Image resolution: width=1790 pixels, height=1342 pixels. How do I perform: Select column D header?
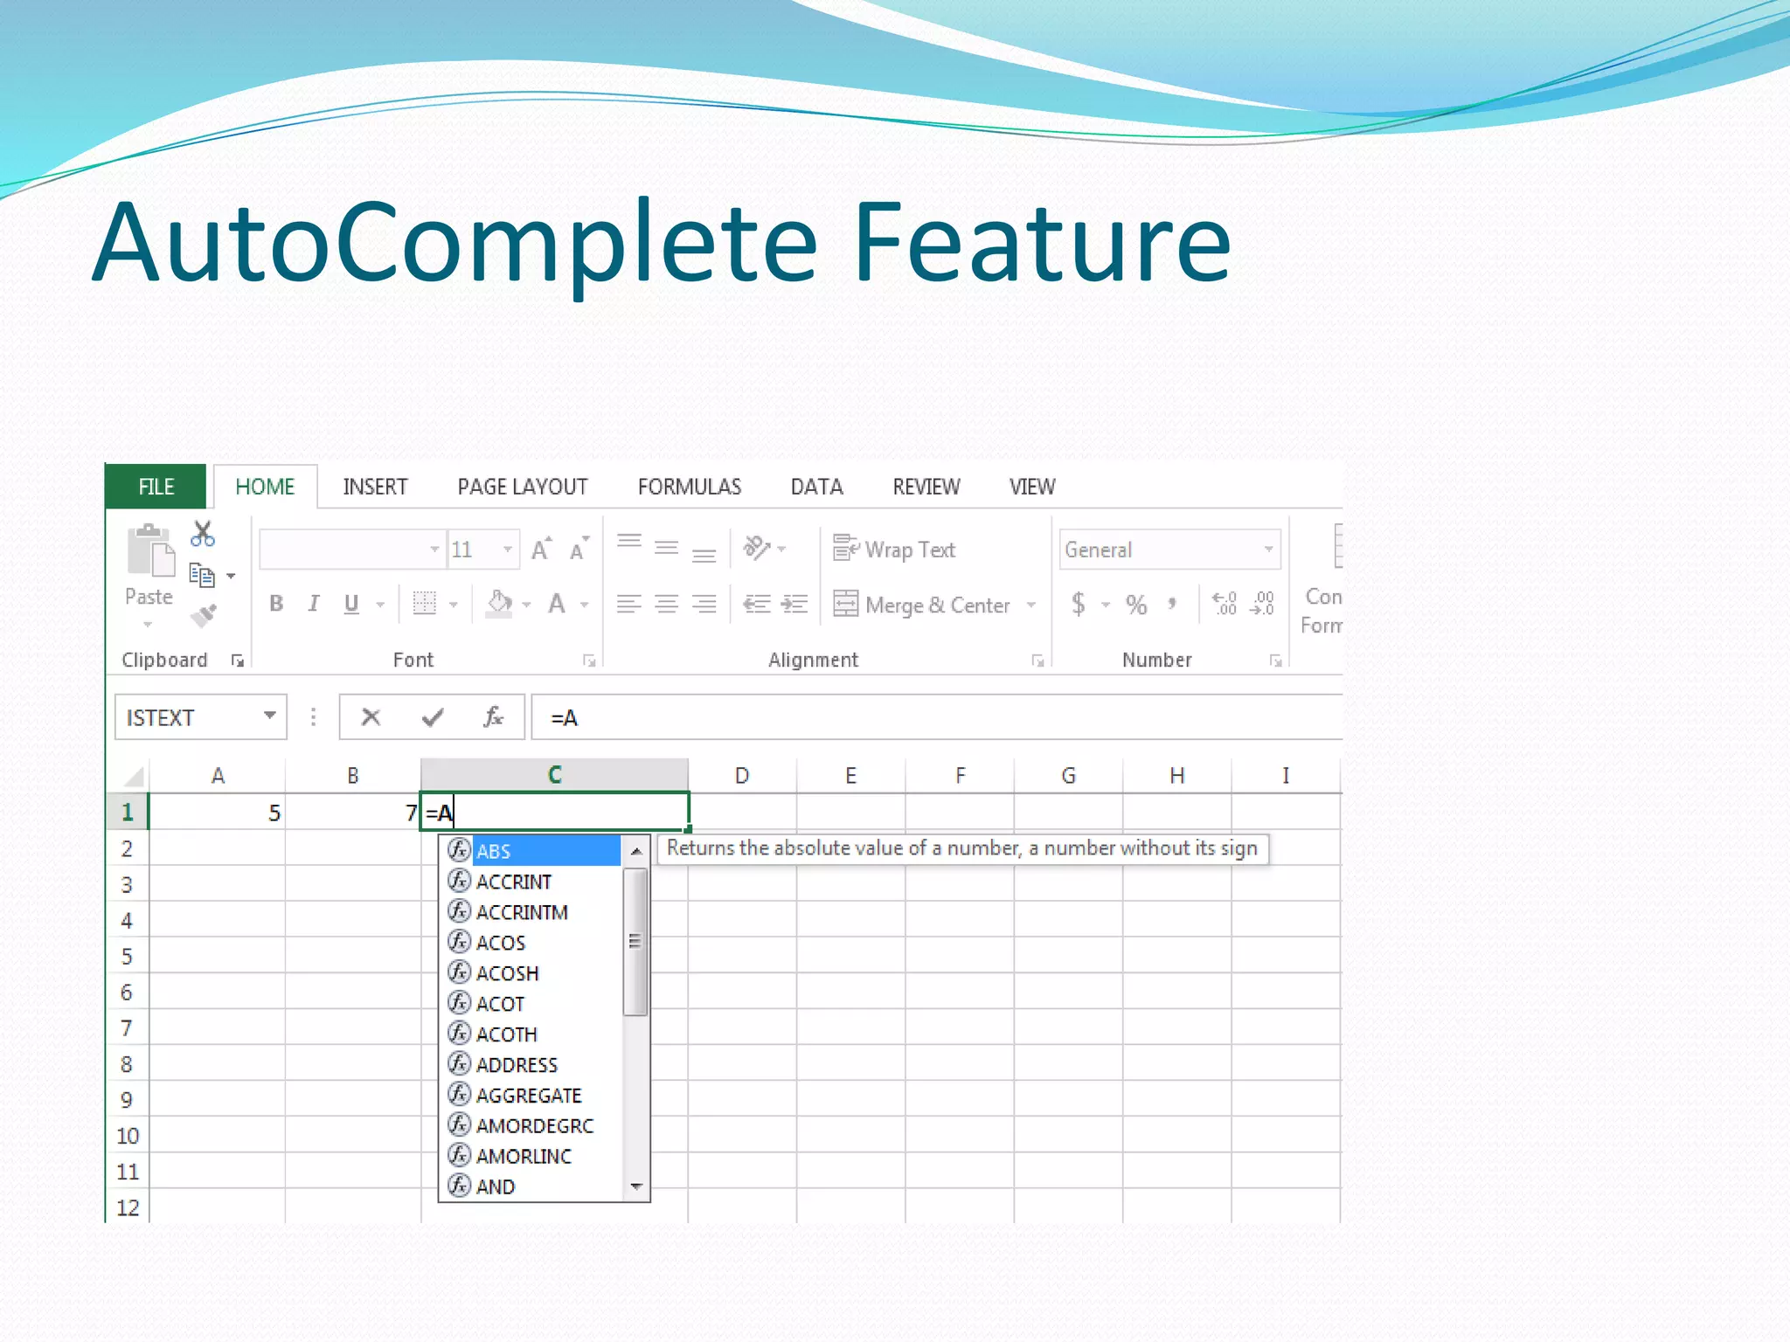click(742, 776)
